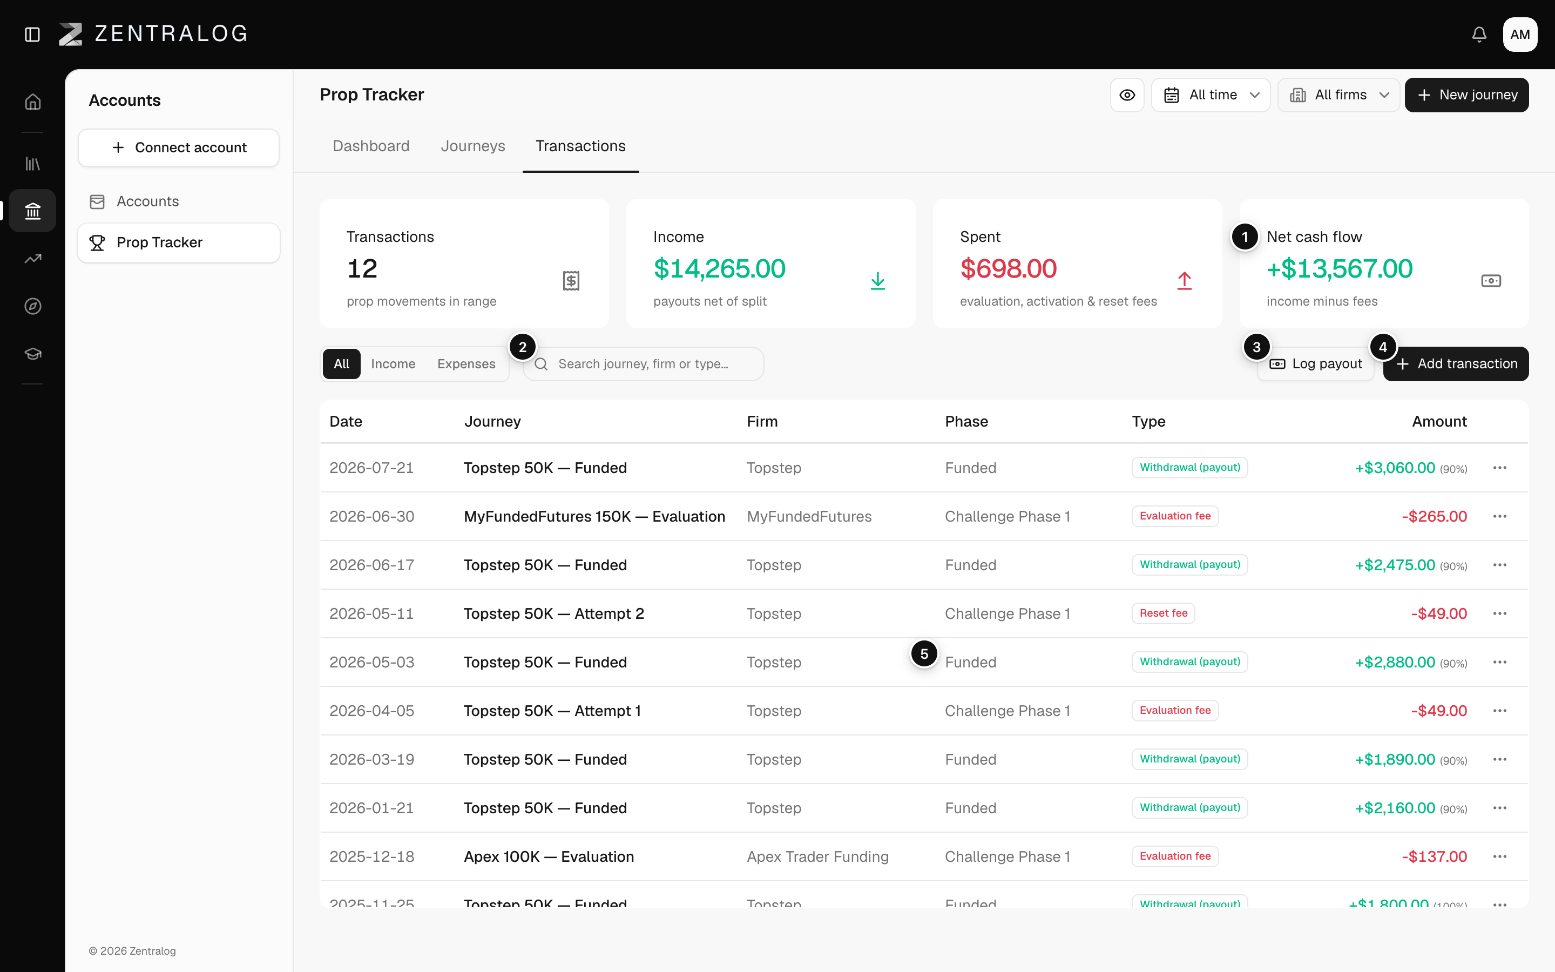
Task: Open Prop Tracker in the side panel
Action: (x=179, y=242)
